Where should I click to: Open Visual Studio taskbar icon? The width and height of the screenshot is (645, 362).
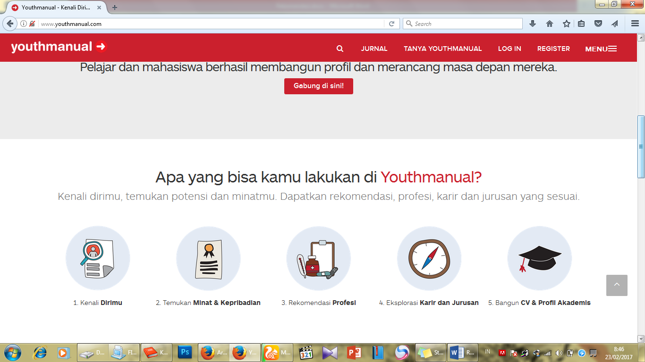coord(330,352)
